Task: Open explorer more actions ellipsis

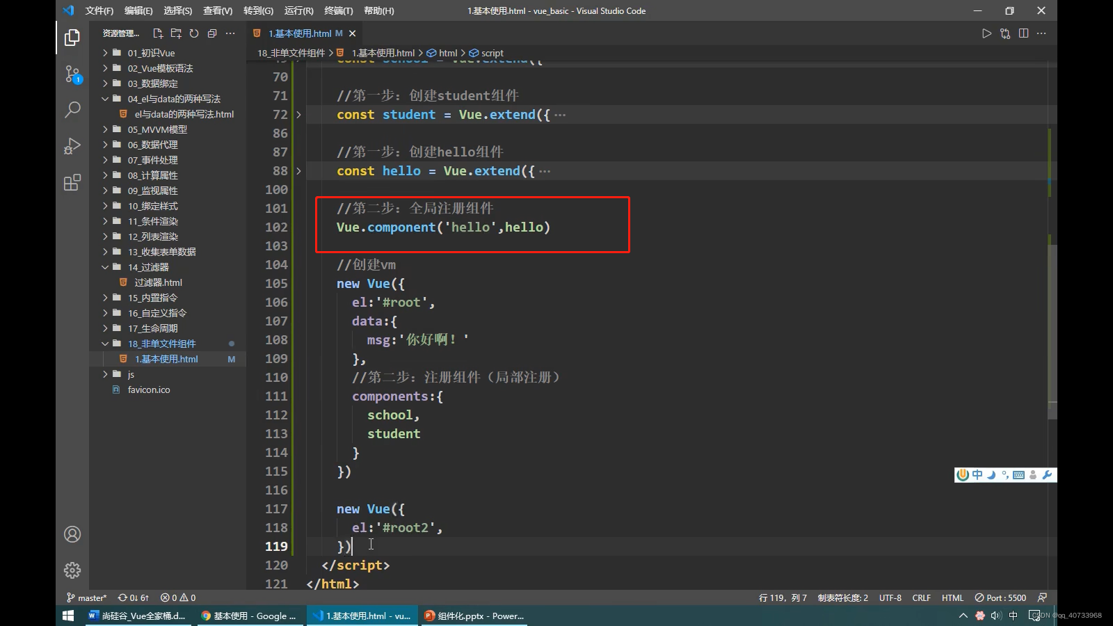Action: click(230, 33)
